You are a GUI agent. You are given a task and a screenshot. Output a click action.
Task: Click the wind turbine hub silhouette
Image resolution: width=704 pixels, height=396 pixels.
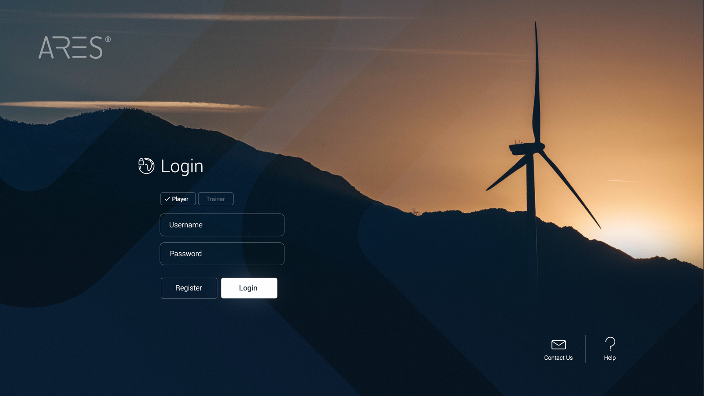(538, 147)
